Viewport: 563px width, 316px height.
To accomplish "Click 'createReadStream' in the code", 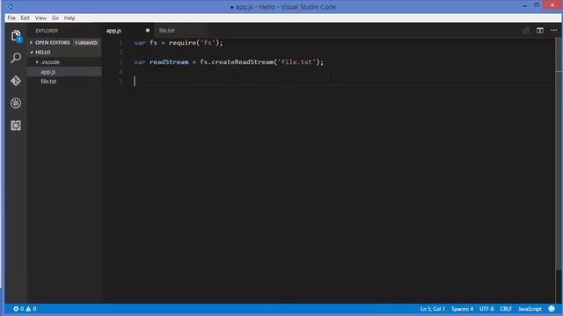I will [x=243, y=62].
